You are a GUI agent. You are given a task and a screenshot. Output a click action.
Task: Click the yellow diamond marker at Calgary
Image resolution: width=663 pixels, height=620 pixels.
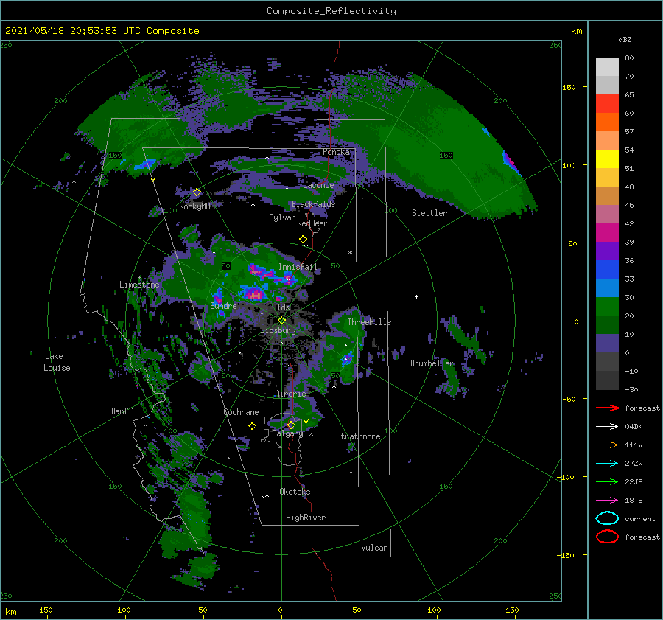click(291, 425)
